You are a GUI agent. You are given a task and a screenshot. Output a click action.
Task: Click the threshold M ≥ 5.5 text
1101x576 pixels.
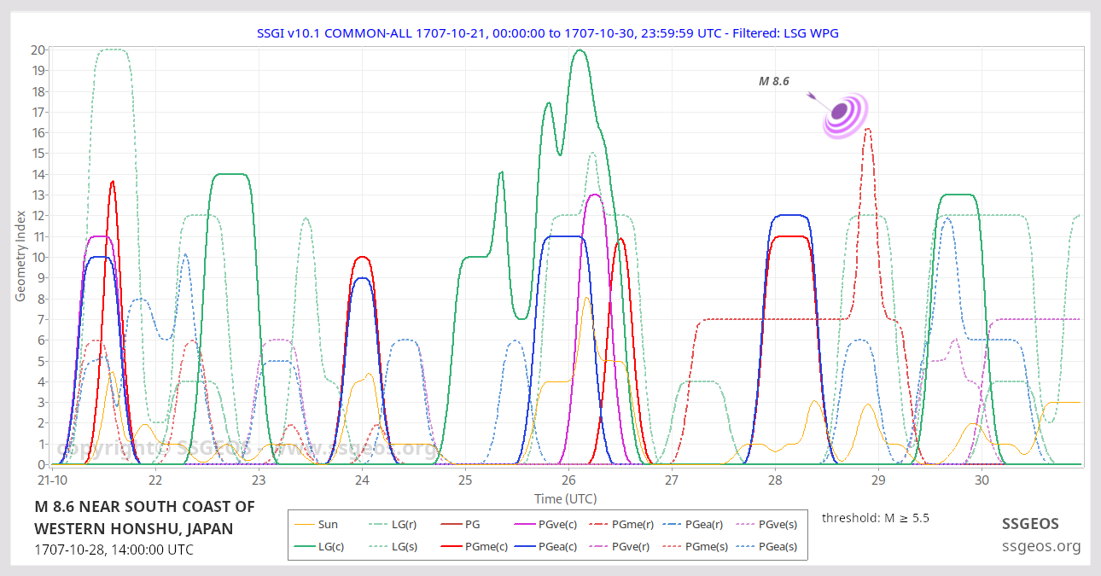tap(873, 517)
